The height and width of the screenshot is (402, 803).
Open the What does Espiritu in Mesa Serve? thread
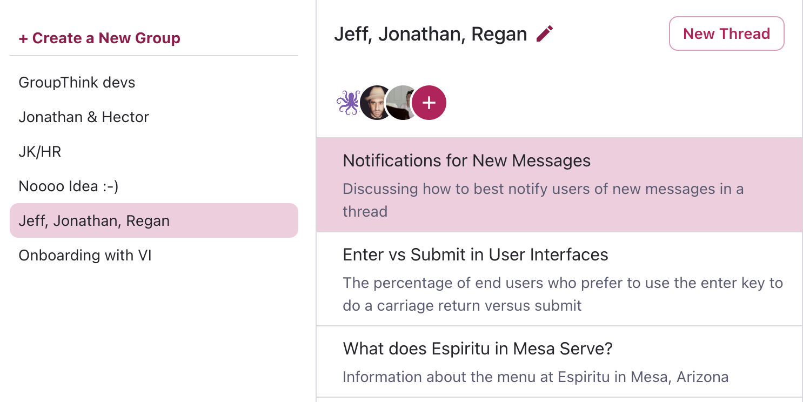[478, 349]
